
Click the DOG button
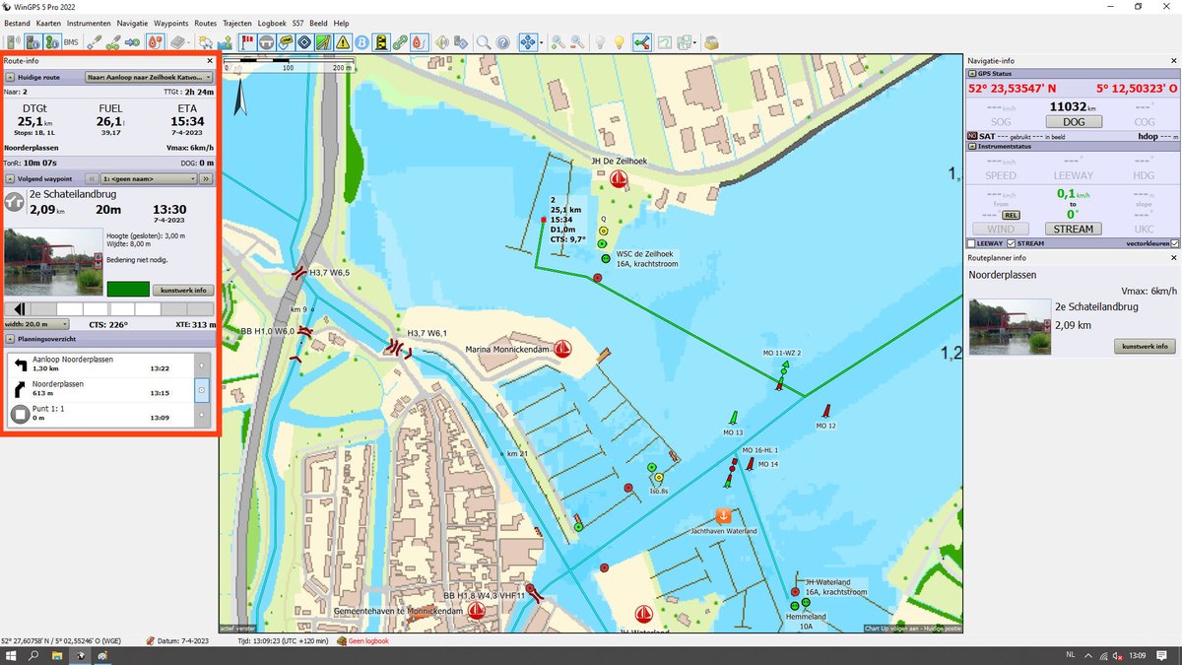pyautogui.click(x=1074, y=122)
